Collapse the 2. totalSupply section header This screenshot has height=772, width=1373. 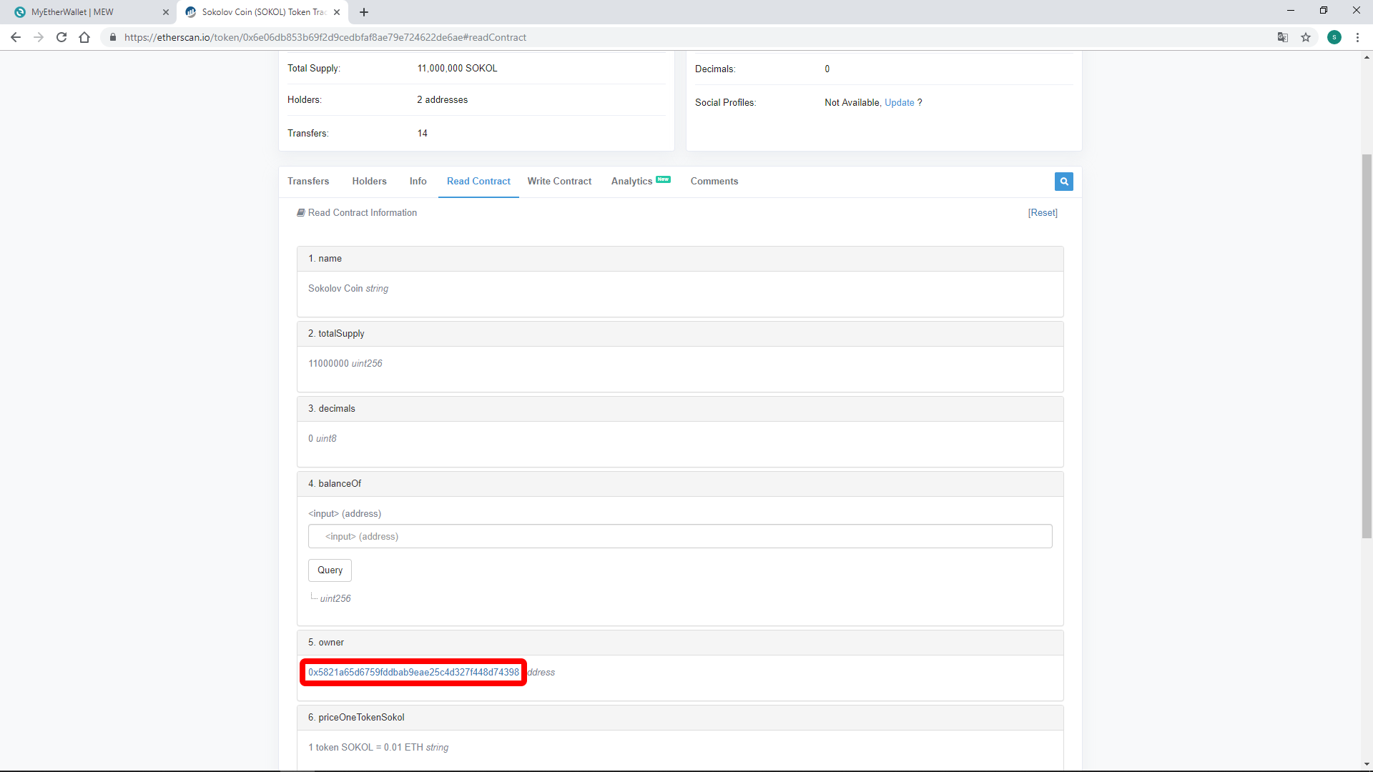tap(680, 334)
